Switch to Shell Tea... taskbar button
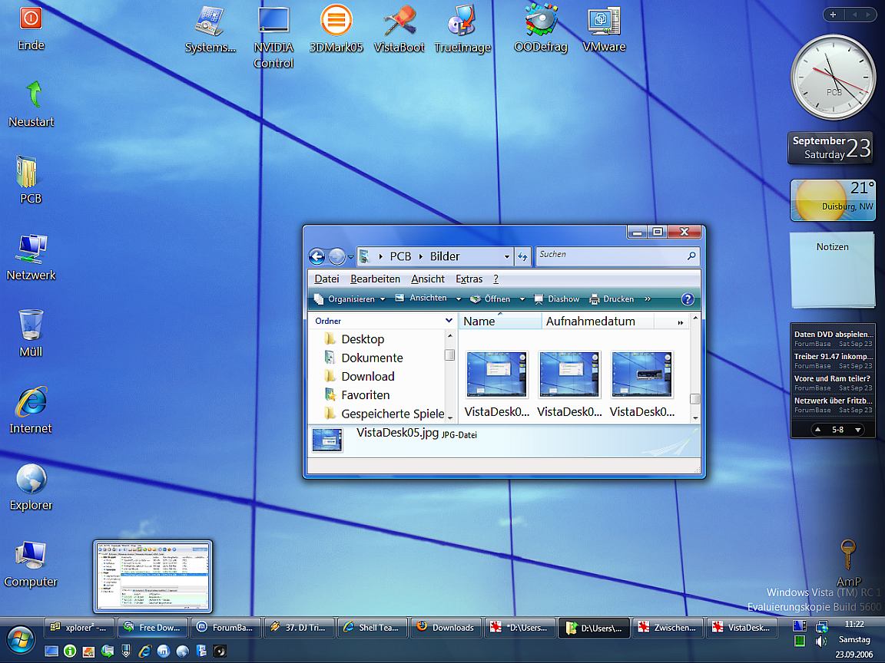 tap(373, 628)
